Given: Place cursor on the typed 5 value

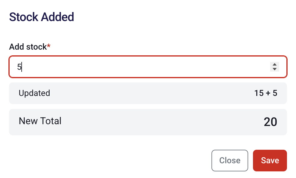Looking at the screenshot, I should tap(19, 67).
